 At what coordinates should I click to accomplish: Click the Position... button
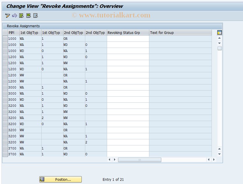(x=61, y=179)
